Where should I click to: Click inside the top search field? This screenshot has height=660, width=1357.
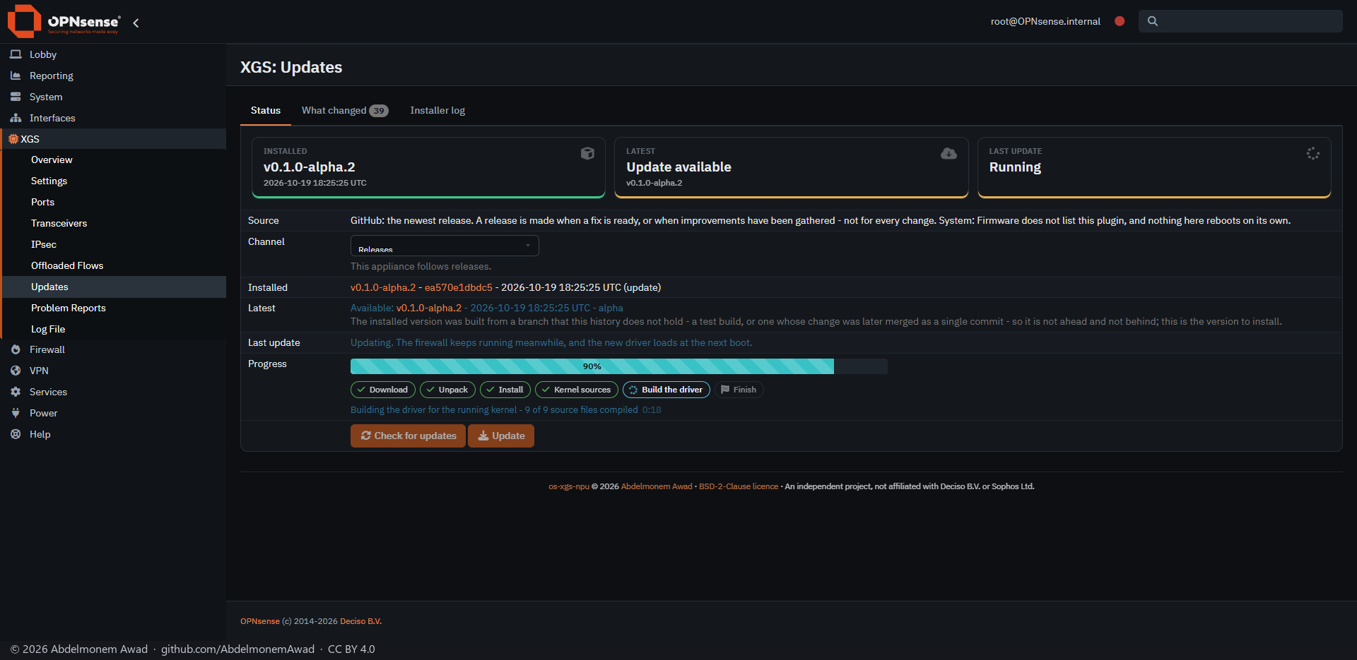click(1240, 21)
